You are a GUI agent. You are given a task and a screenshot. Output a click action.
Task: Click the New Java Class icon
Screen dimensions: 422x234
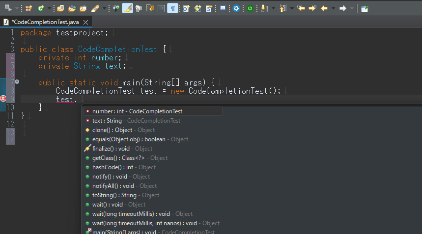41,9
